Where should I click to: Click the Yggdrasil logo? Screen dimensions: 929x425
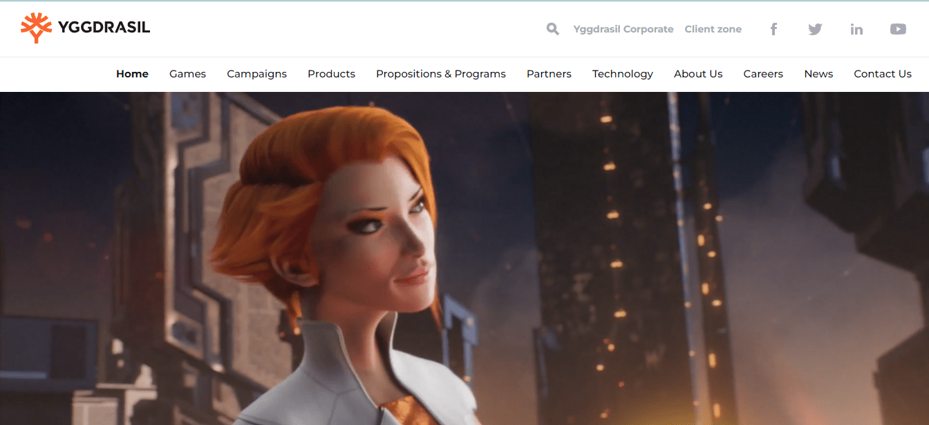[x=85, y=28]
